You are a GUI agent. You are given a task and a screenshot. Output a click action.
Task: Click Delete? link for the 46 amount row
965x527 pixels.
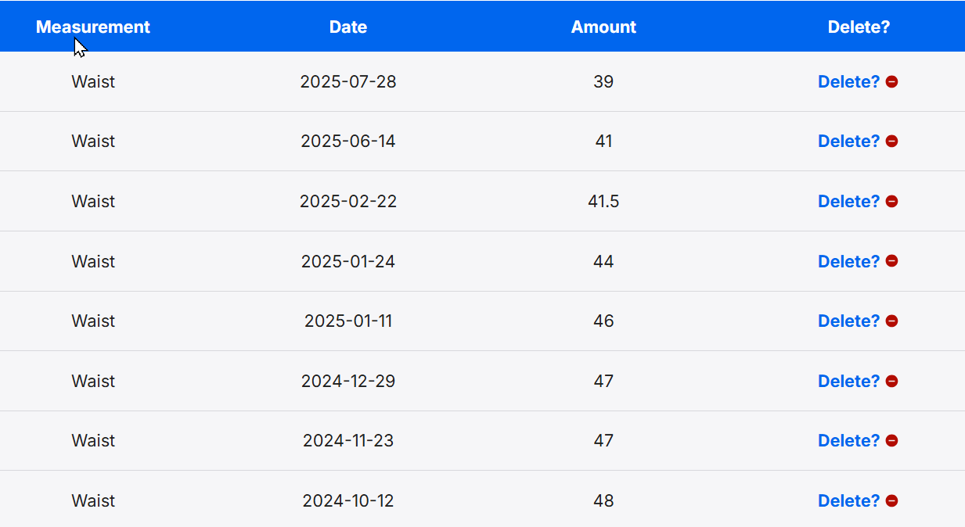(x=849, y=321)
